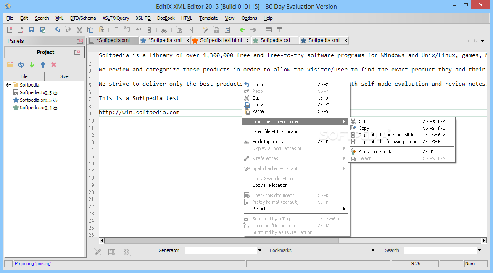The image size is (493, 273).
Task: Click the Copy icon in main toolbar
Action: [x=90, y=30]
